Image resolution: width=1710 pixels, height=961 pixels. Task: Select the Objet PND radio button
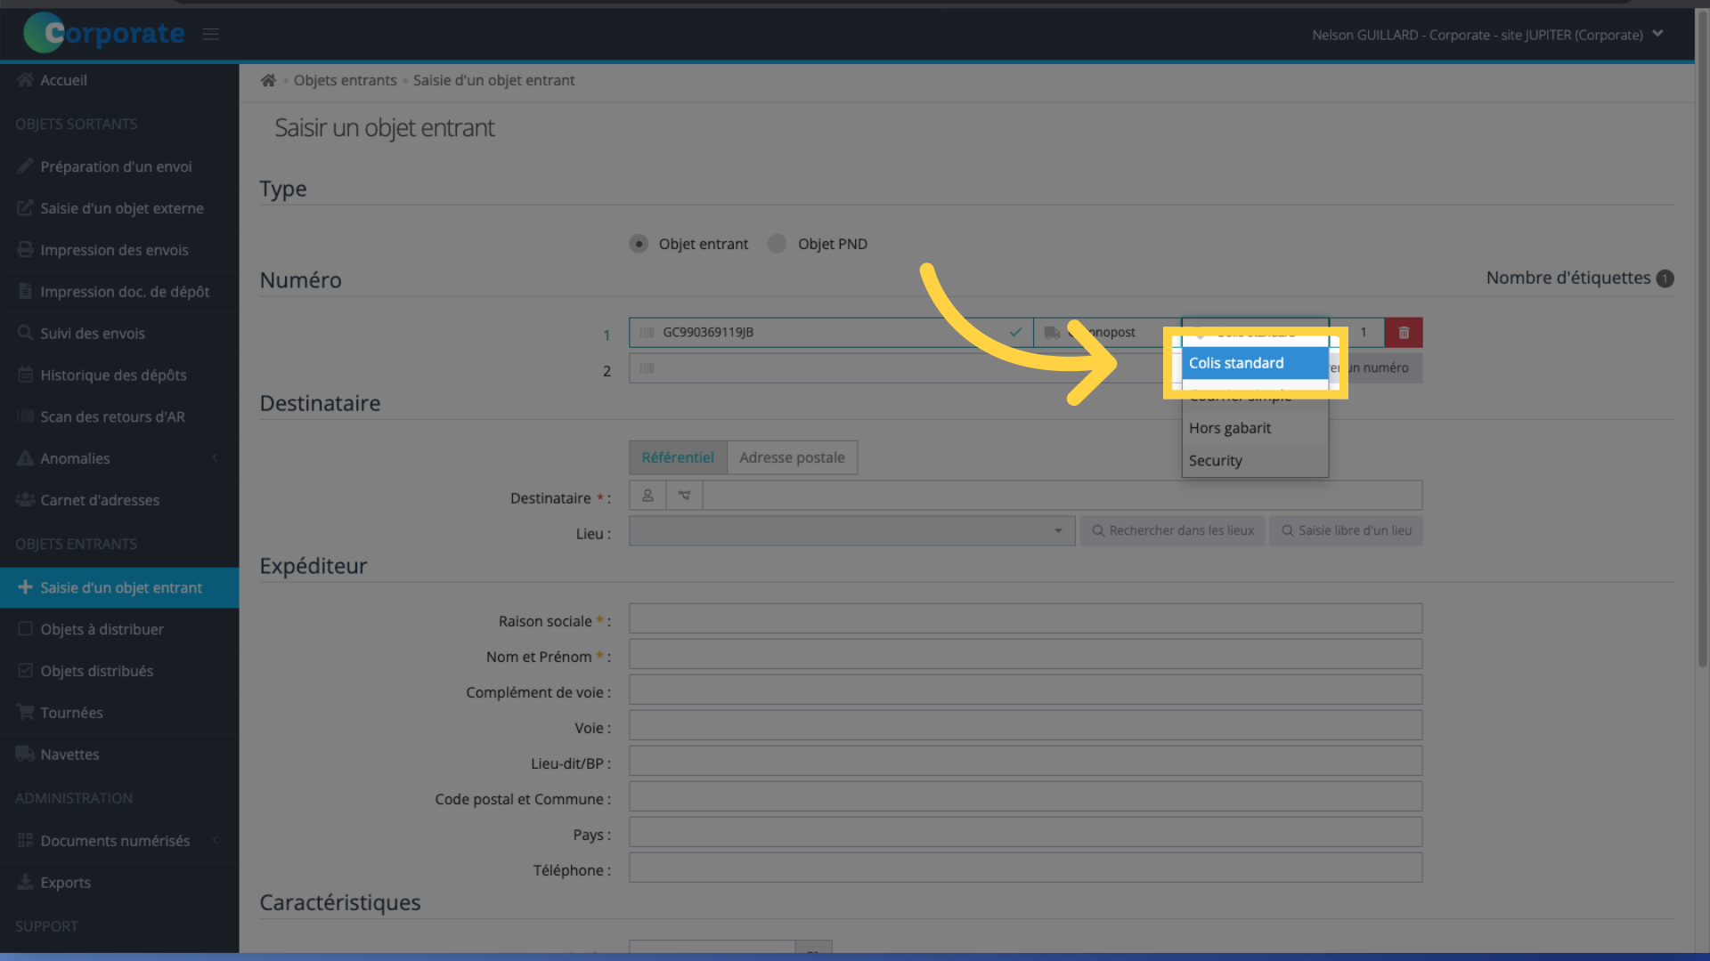pos(777,243)
